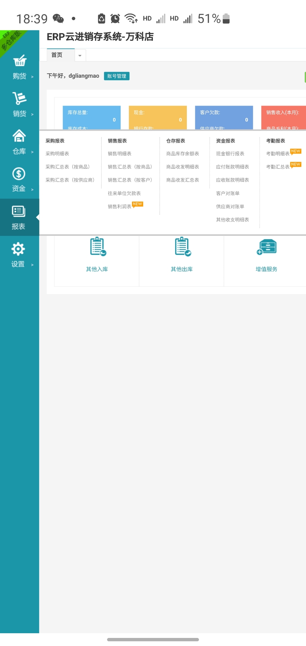Open 考勤汇总表 report
The image size is (306, 646).
pos(278,167)
